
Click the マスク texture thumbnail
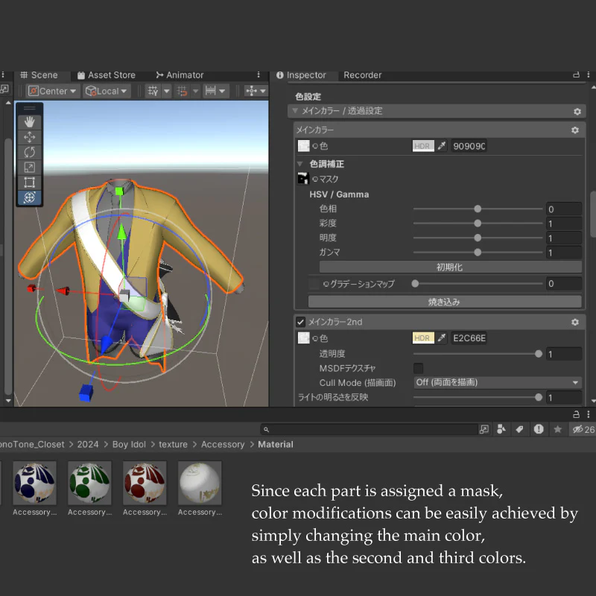[x=303, y=178]
